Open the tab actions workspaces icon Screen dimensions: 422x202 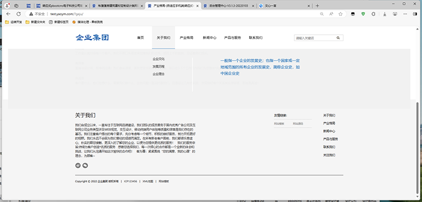[16, 6]
